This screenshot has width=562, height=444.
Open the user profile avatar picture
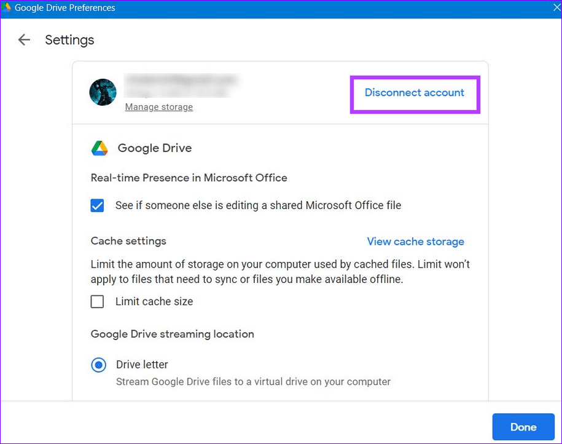point(103,92)
